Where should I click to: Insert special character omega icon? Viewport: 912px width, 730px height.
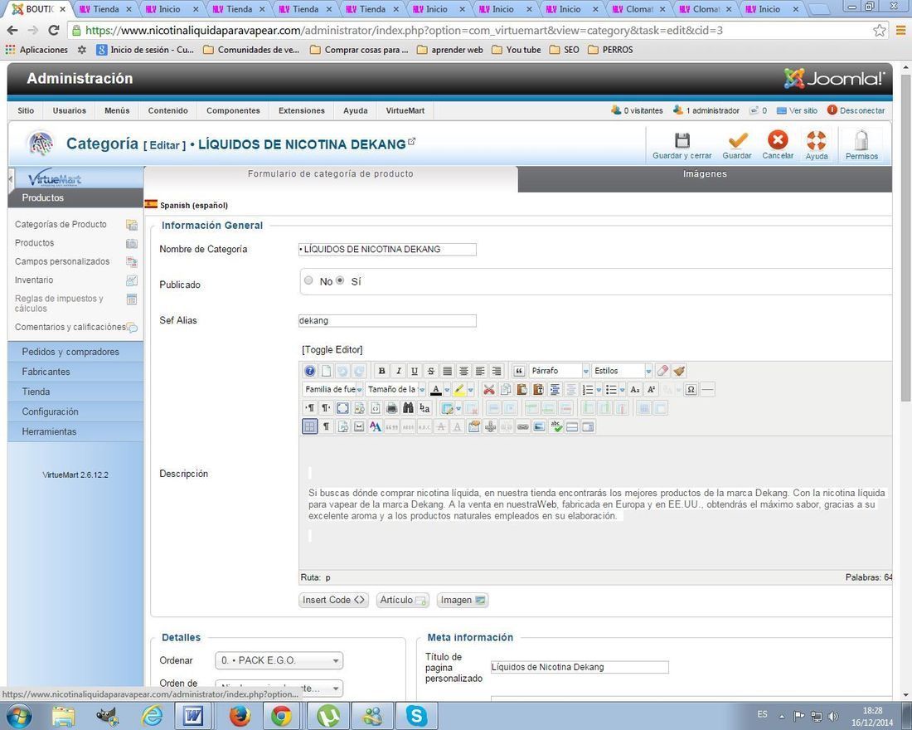pos(691,389)
